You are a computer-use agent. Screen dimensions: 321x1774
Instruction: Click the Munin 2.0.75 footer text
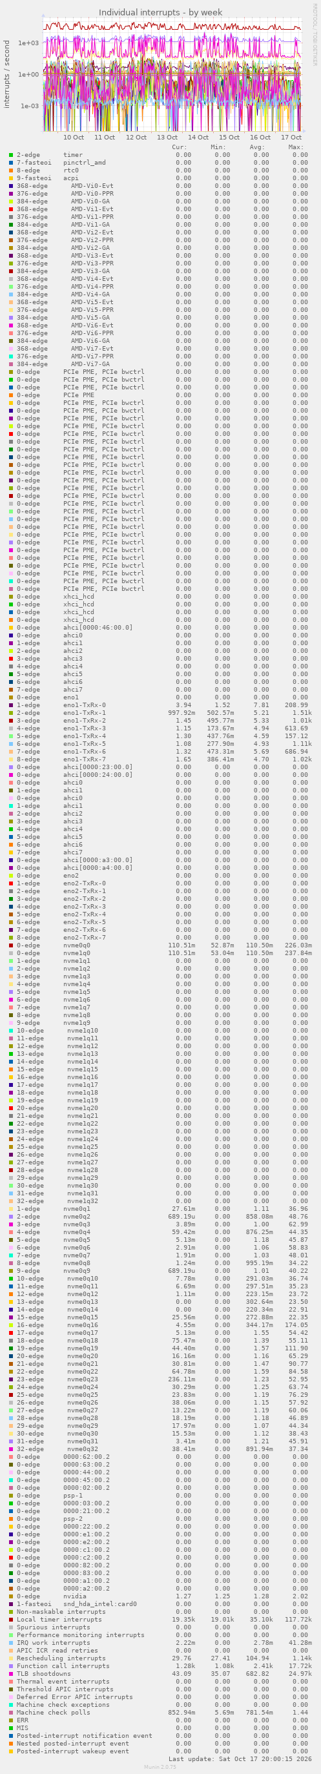(160, 1767)
